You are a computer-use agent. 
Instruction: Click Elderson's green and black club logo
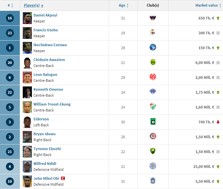click(153, 121)
